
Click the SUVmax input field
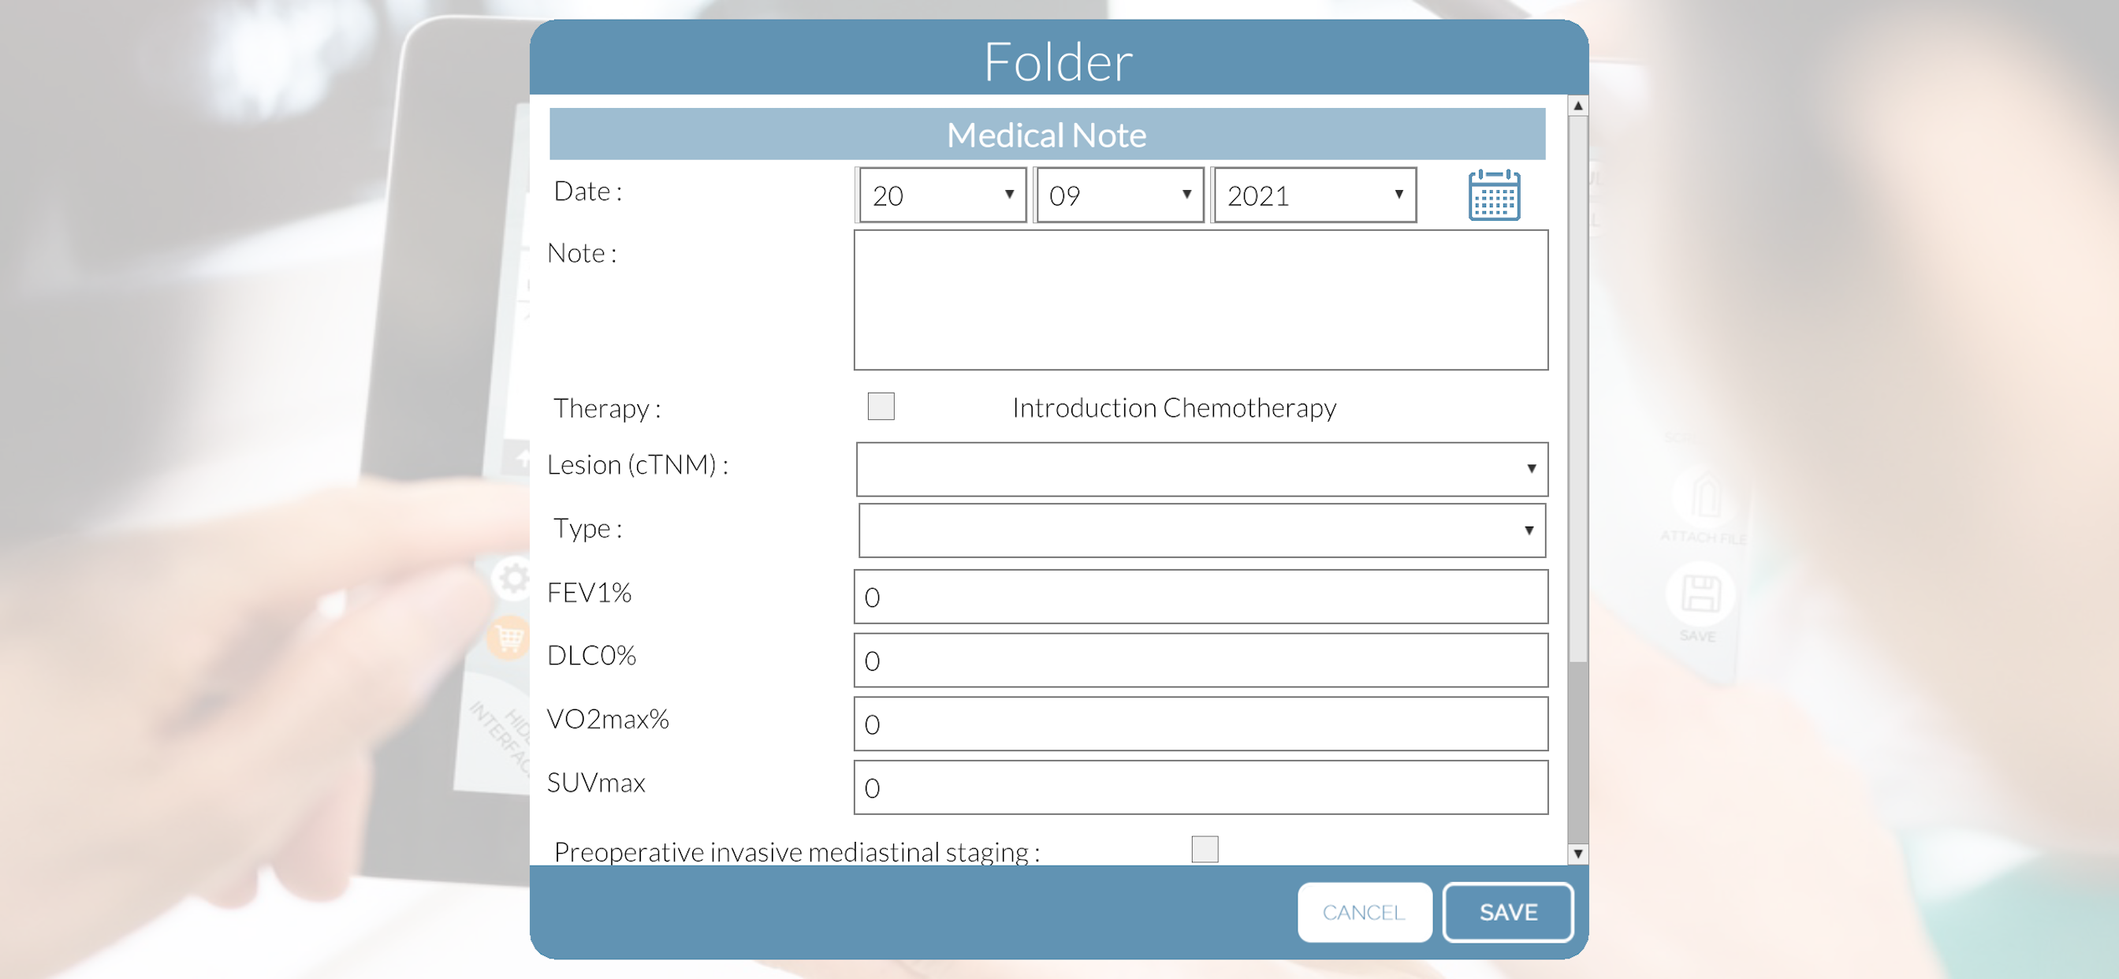[x=1201, y=787]
